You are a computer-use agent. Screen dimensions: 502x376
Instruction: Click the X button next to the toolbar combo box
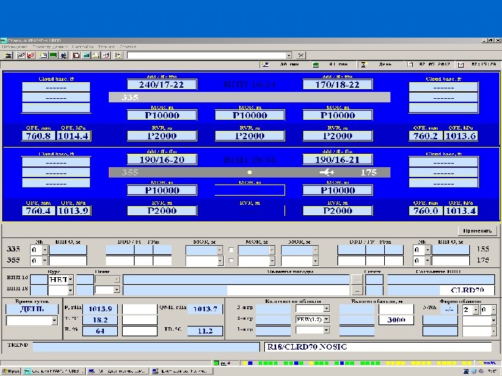301,55
